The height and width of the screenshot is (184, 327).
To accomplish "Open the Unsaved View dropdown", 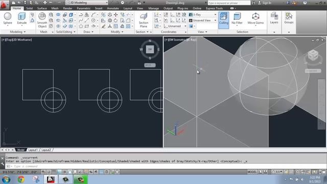I will 203,20.
